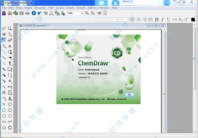The width and height of the screenshot is (198, 138).
Task: Select the Bold bond tool
Action: click(x=4, y=69)
